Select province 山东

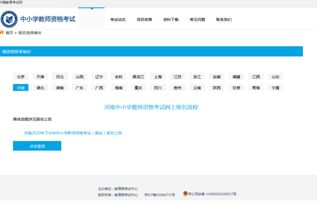(x=276, y=77)
